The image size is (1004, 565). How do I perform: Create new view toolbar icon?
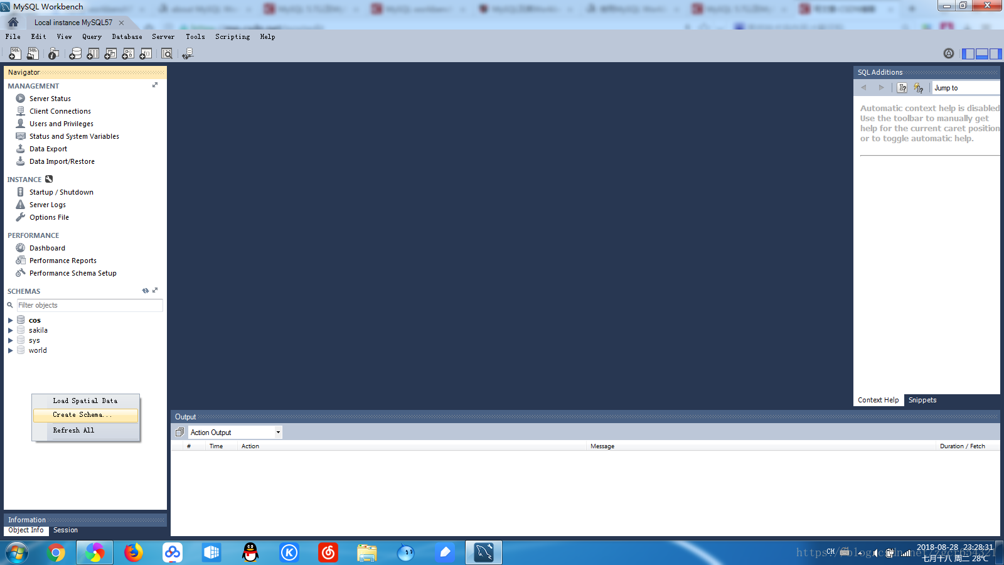(110, 54)
